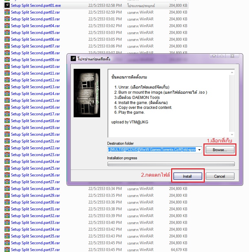Select file Setup Split Second.part11.rar
Image resolution: width=249 pixels, height=252 pixels.
coord(35,73)
